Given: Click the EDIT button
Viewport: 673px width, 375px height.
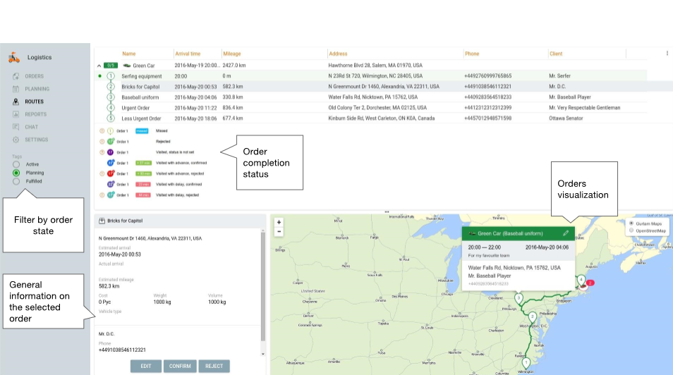Looking at the screenshot, I should coord(146,366).
